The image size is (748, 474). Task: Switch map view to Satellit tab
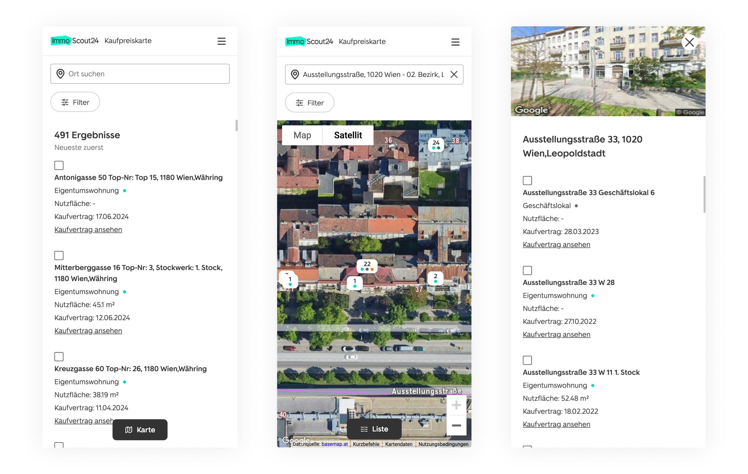coord(348,135)
